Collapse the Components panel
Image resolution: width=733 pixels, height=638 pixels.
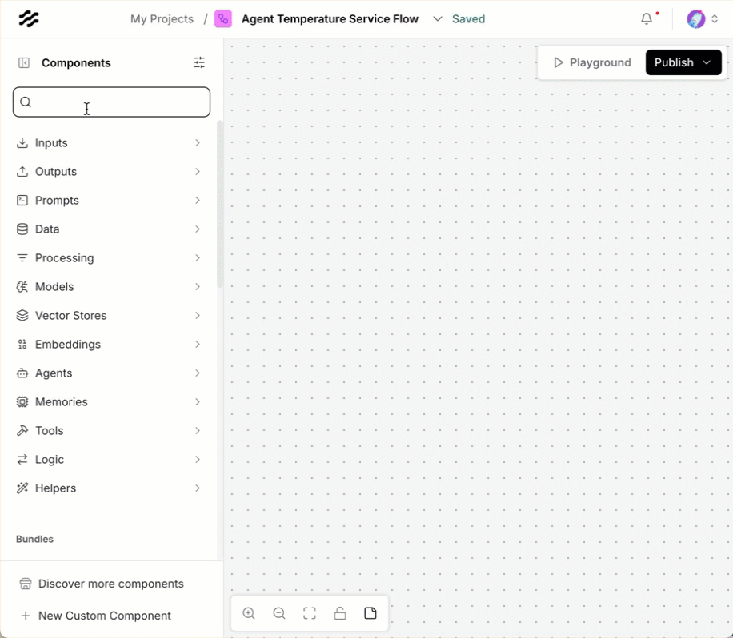pyautogui.click(x=24, y=62)
